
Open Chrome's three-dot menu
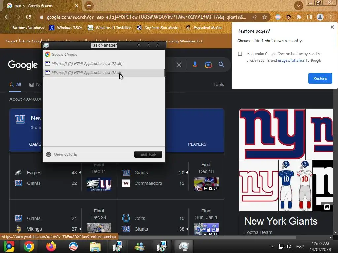(x=331, y=17)
